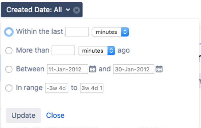Focus the Within the last number field

point(77,32)
